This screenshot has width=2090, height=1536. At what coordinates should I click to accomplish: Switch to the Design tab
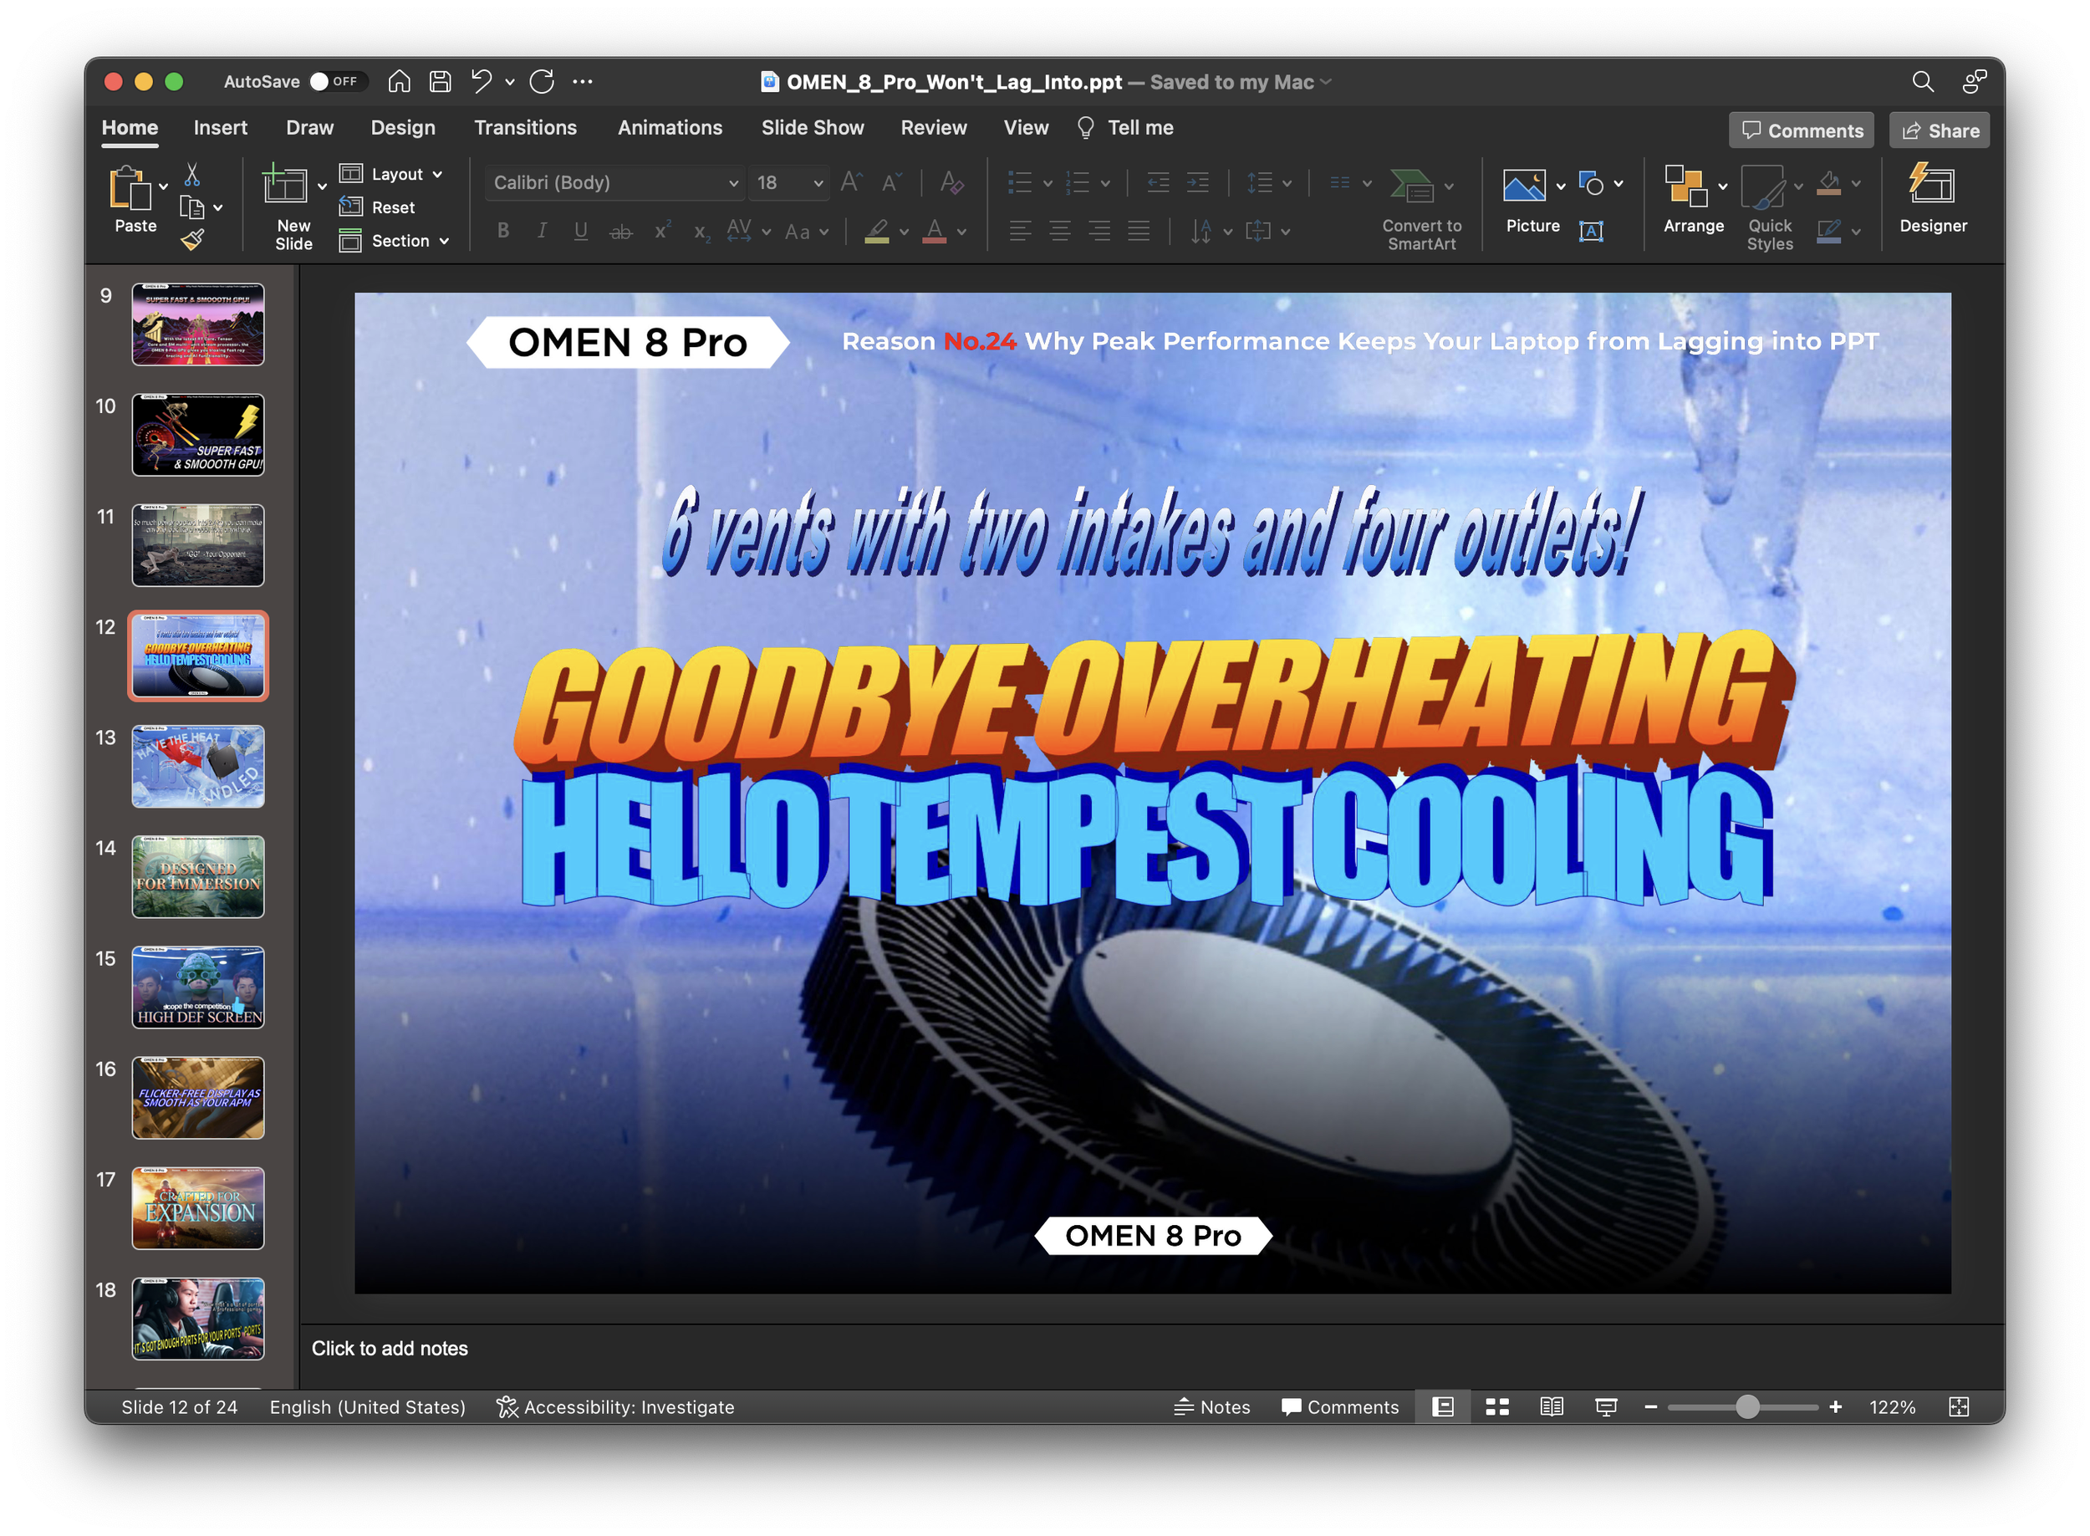pos(403,127)
